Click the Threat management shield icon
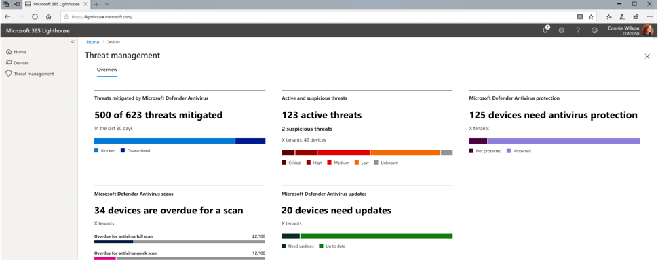Image resolution: width=658 pixels, height=260 pixels. [x=8, y=74]
